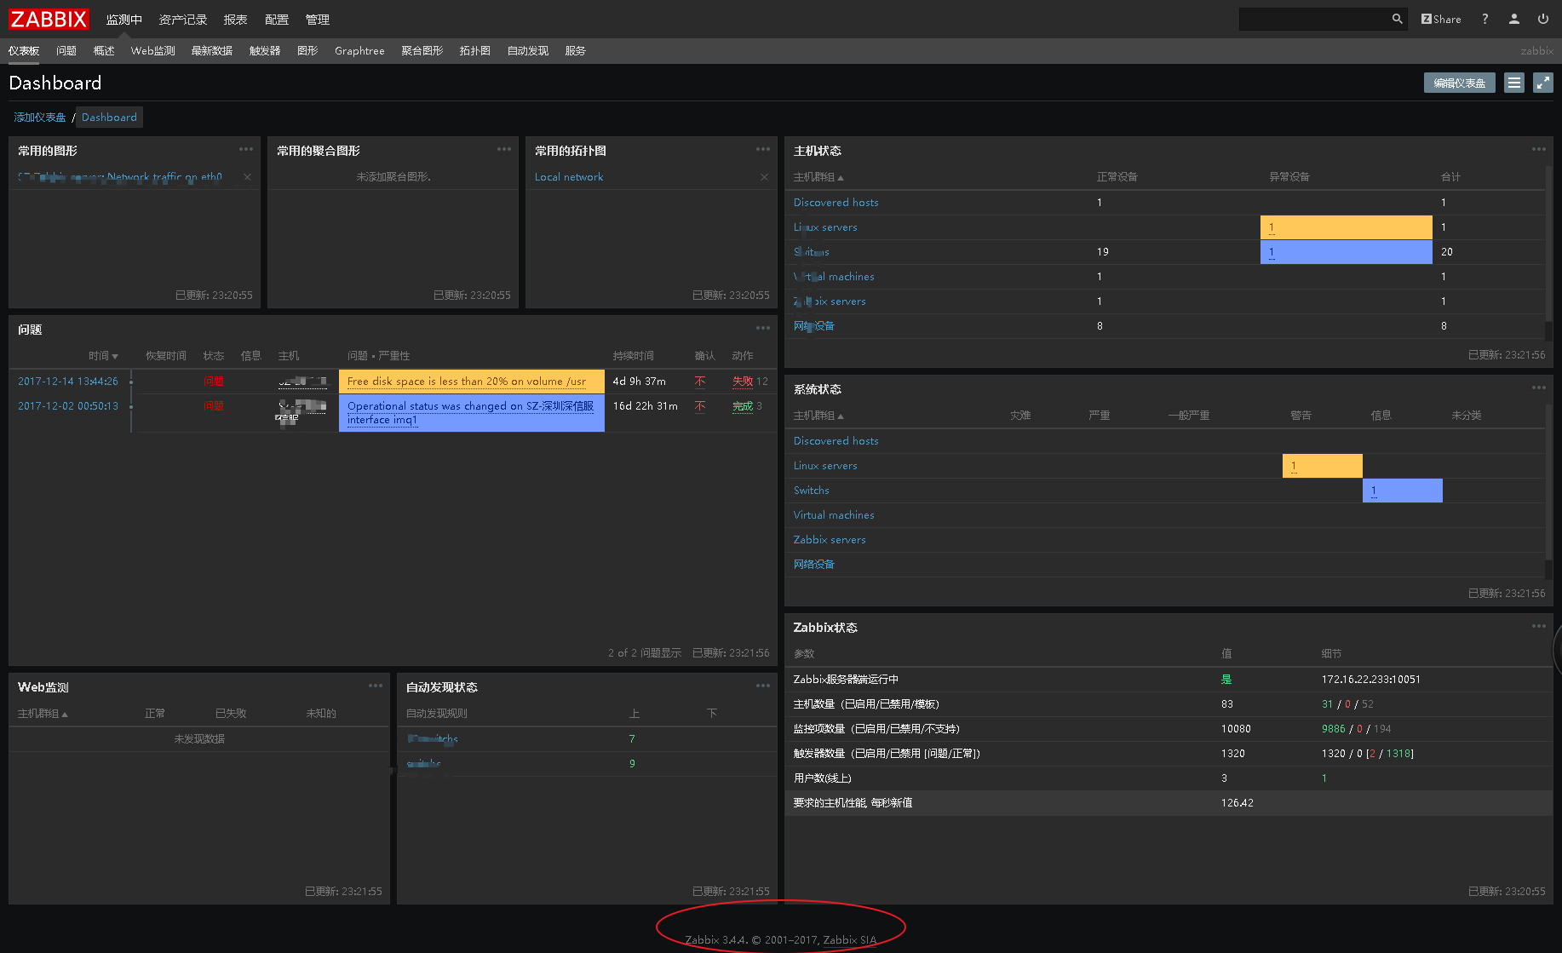Switch to the 服务 submenu tab
Screen dimensions: 1562x953
576,51
